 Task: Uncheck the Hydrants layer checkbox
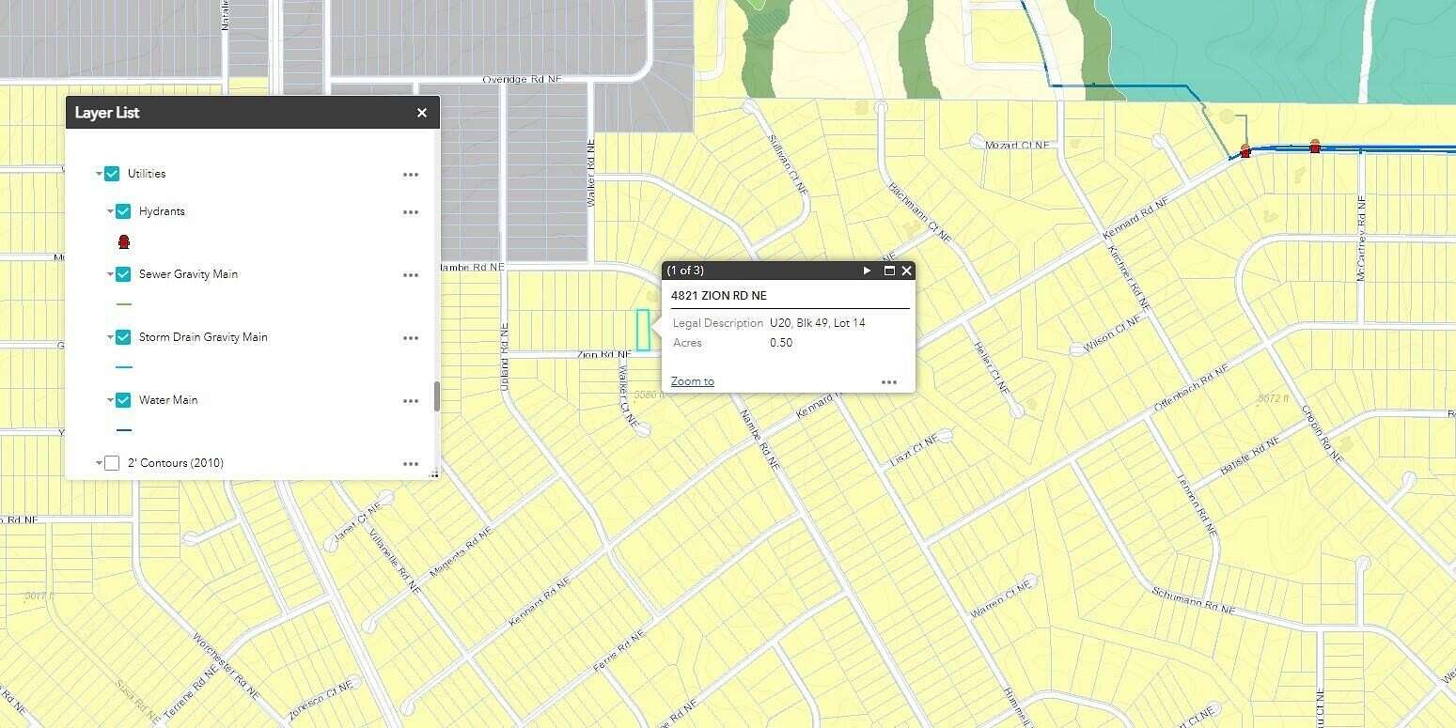[x=123, y=211]
